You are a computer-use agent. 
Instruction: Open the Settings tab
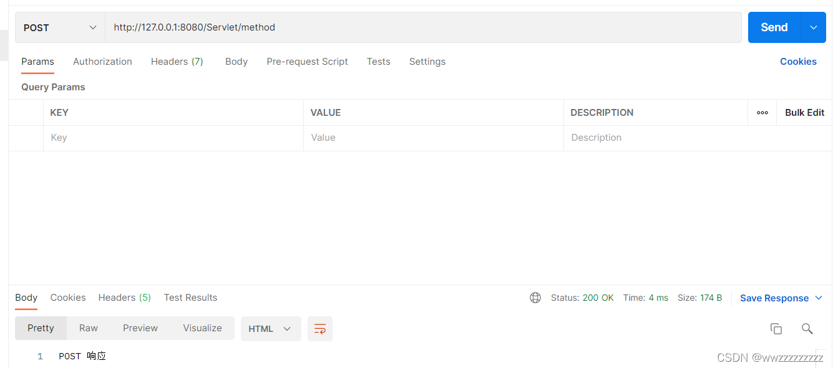pos(427,62)
